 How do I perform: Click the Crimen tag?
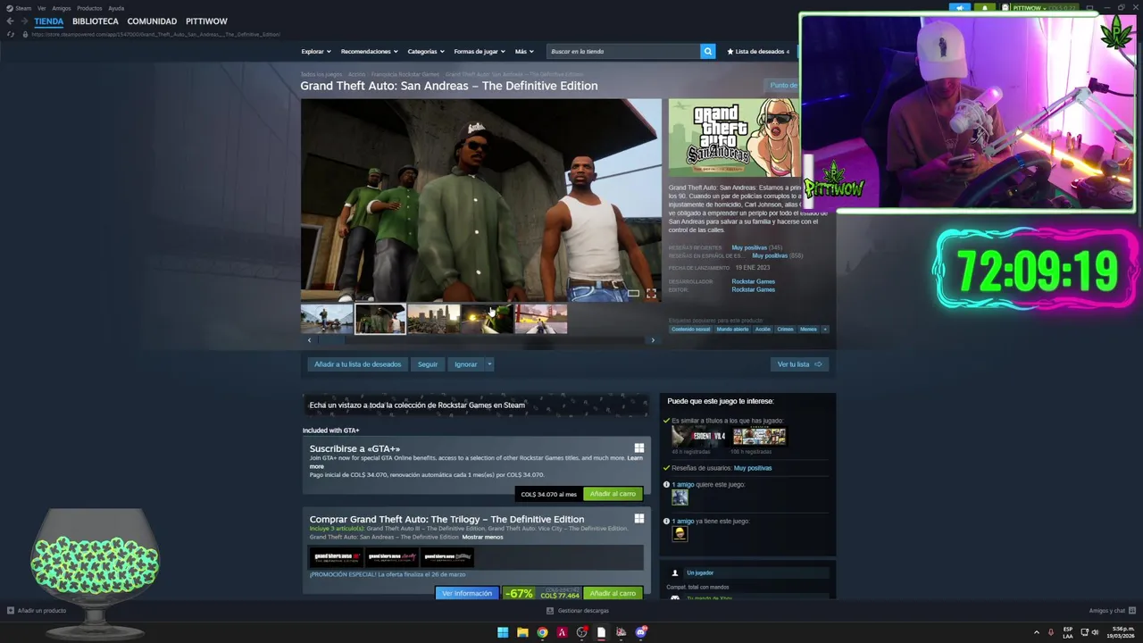click(x=785, y=329)
